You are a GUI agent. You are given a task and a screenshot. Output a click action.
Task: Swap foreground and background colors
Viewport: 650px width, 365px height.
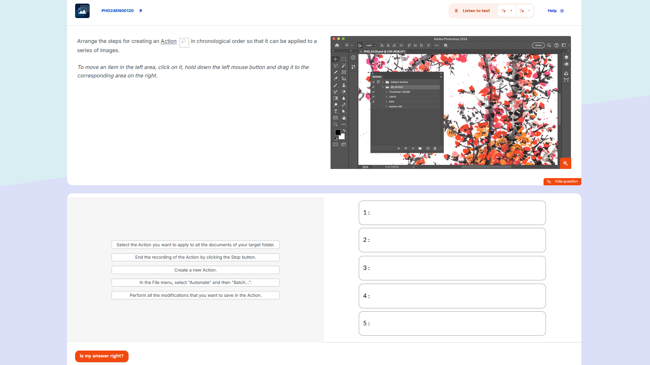coord(344,131)
